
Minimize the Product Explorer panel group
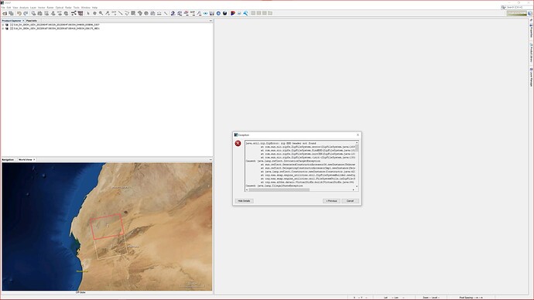[211, 21]
